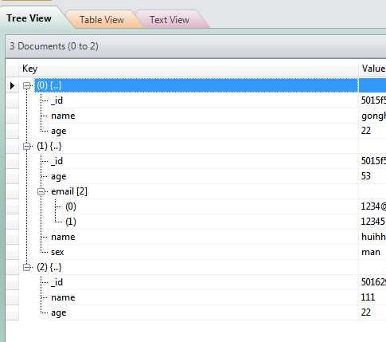Click the huihh name value cell
This screenshot has height=342, width=386.
click(372, 237)
